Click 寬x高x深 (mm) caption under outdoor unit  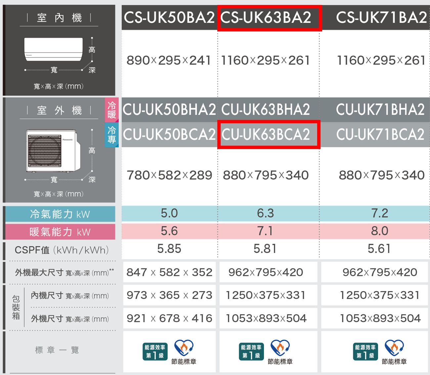pyautogui.click(x=59, y=194)
